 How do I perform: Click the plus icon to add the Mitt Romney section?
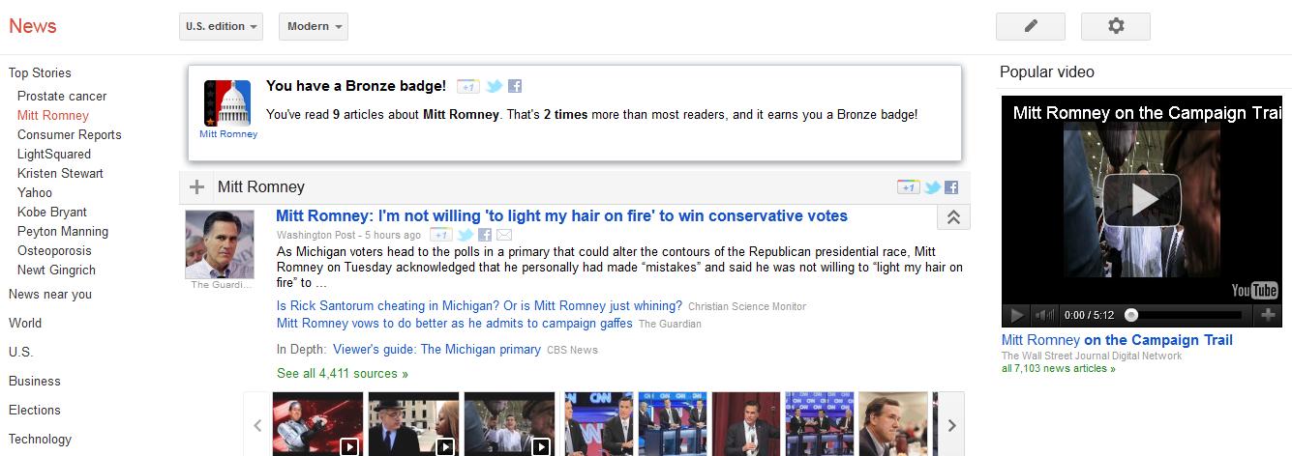(x=196, y=187)
